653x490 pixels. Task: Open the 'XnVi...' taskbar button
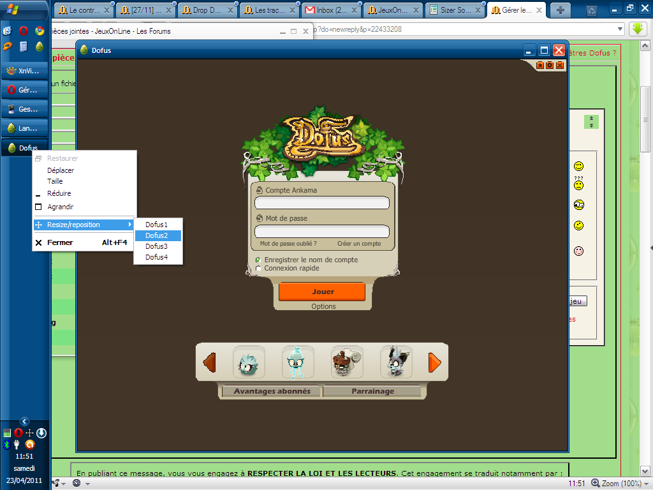pos(25,71)
